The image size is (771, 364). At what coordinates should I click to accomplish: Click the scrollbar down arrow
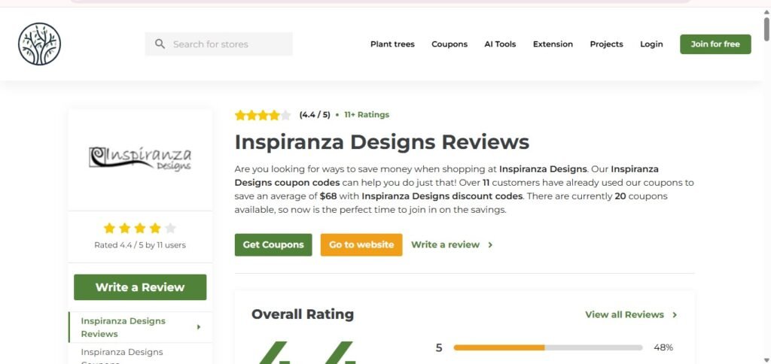tap(766, 359)
